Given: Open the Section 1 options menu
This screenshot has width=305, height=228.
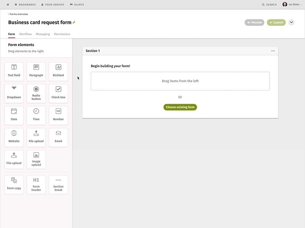Looking at the screenshot, I should [x=273, y=51].
